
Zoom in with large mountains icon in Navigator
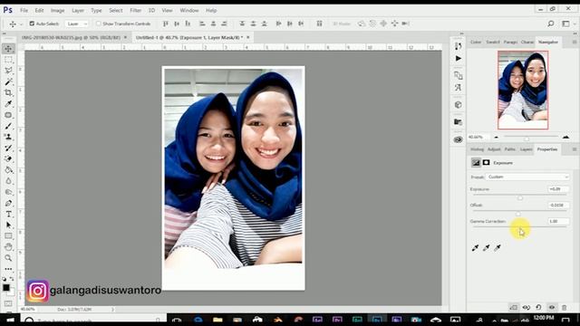pyautogui.click(x=565, y=137)
